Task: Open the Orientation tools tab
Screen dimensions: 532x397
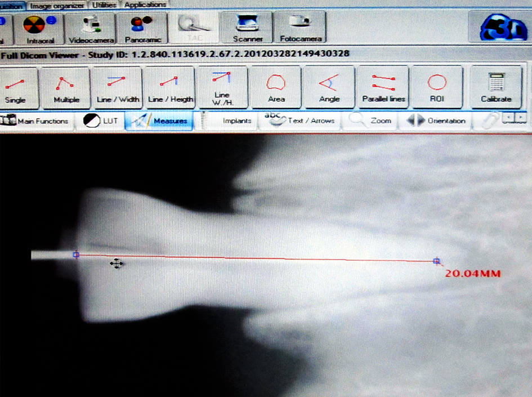Action: (x=437, y=121)
